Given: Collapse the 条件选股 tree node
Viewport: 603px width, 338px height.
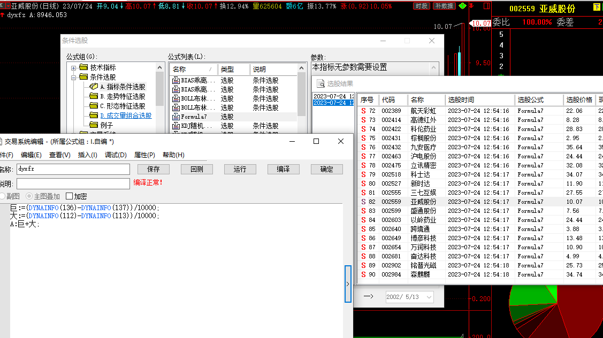Looking at the screenshot, I should point(74,78).
